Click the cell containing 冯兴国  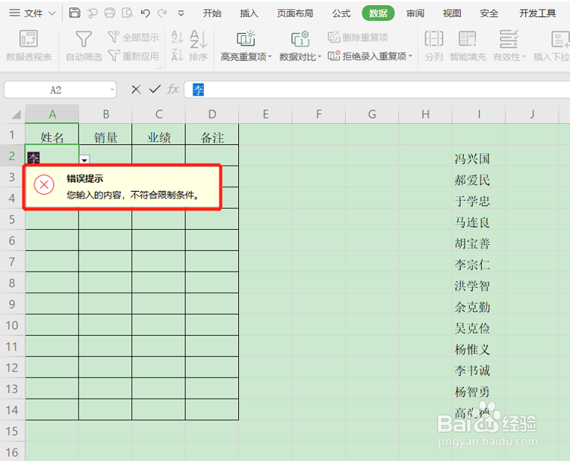(x=479, y=156)
